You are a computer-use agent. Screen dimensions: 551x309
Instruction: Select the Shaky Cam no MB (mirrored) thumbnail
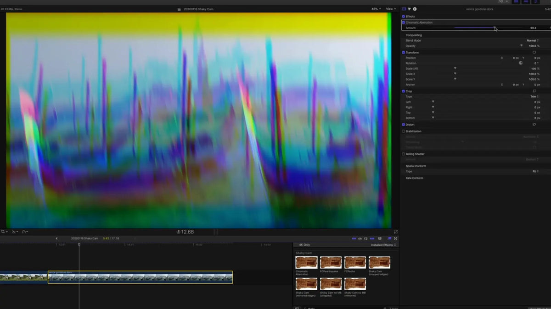pyautogui.click(x=355, y=284)
